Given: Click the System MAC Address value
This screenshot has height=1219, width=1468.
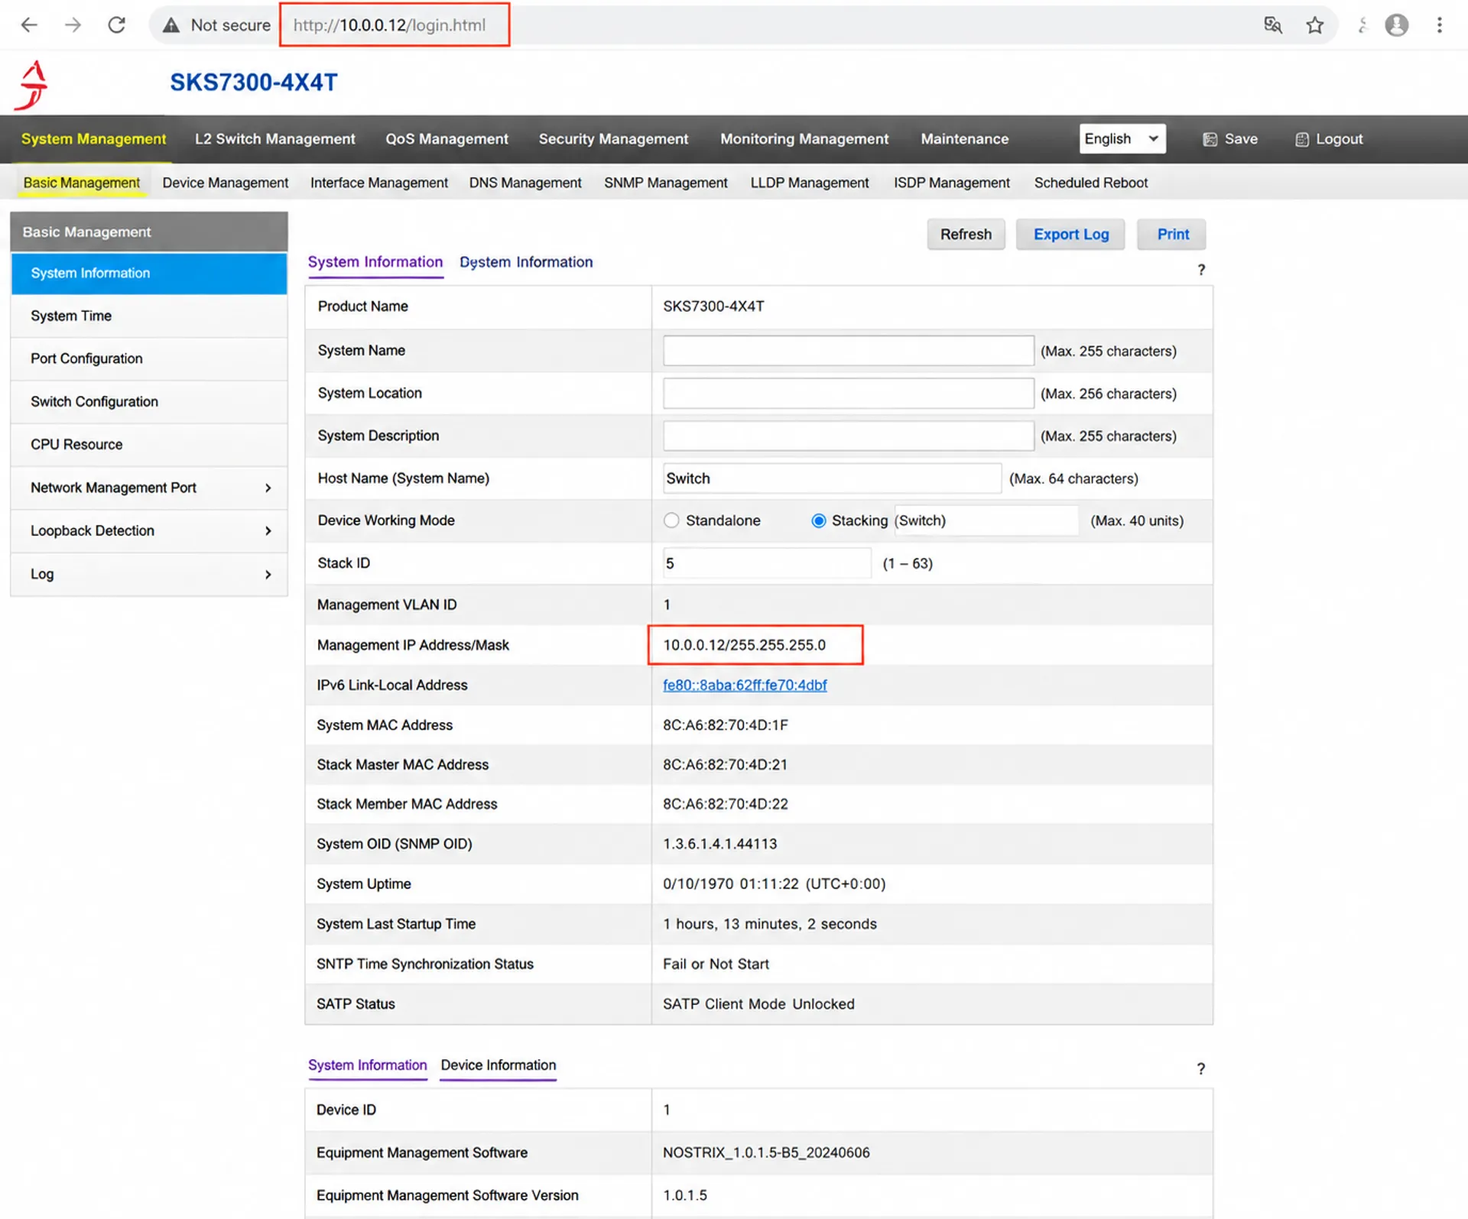Looking at the screenshot, I should point(725,725).
